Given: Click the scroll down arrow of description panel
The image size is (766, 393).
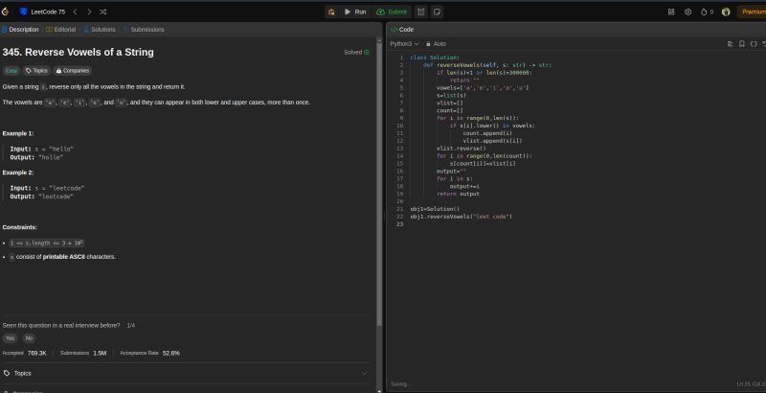Looking at the screenshot, I should pyautogui.click(x=379, y=390).
